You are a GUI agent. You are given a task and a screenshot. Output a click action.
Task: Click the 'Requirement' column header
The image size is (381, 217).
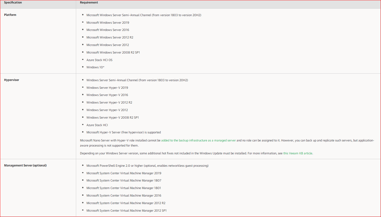tap(89, 2)
